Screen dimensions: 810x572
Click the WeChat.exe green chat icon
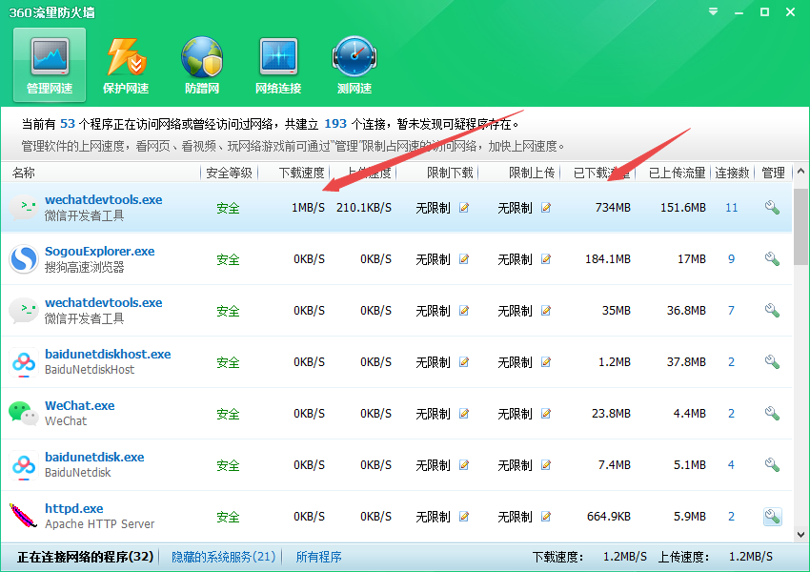[x=24, y=414]
